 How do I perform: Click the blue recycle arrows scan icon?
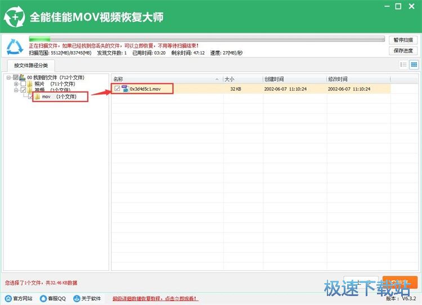click(15, 47)
